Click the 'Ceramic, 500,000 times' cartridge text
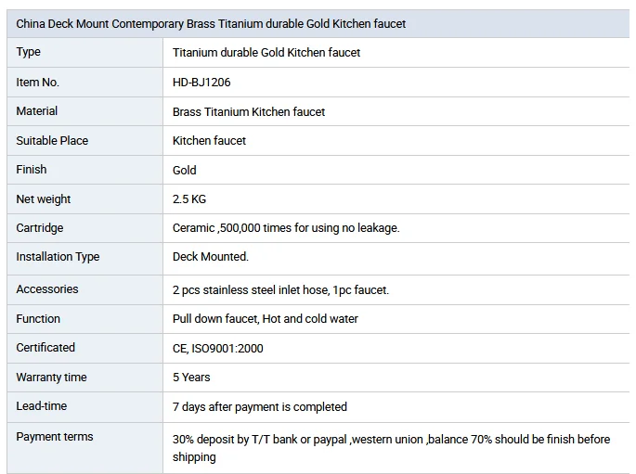This screenshot has width=636, height=474. (286, 228)
